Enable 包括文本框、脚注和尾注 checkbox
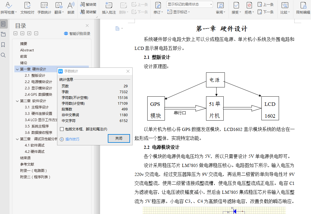The width and height of the screenshot is (311, 214). (x=62, y=129)
